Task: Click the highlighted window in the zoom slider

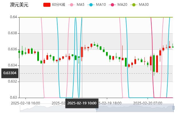Action: 135,108
